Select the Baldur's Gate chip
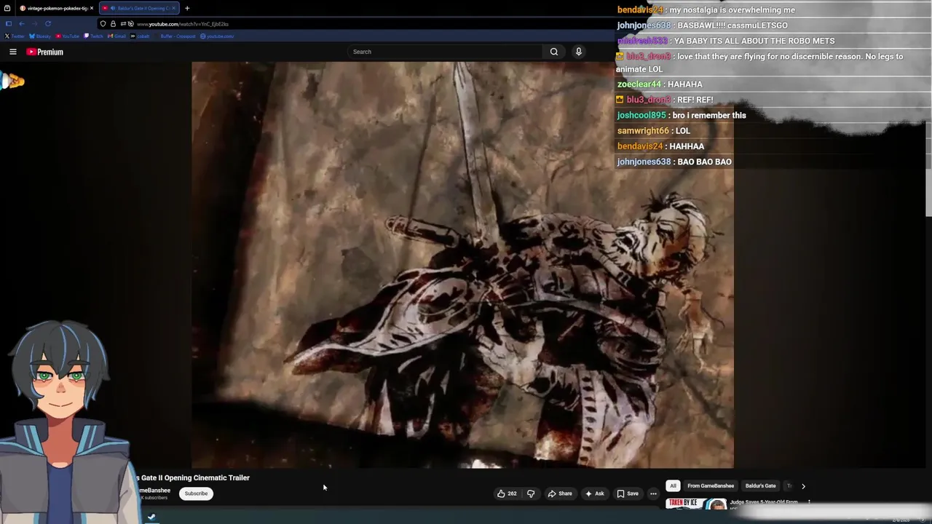This screenshot has height=524, width=932. tap(760, 486)
